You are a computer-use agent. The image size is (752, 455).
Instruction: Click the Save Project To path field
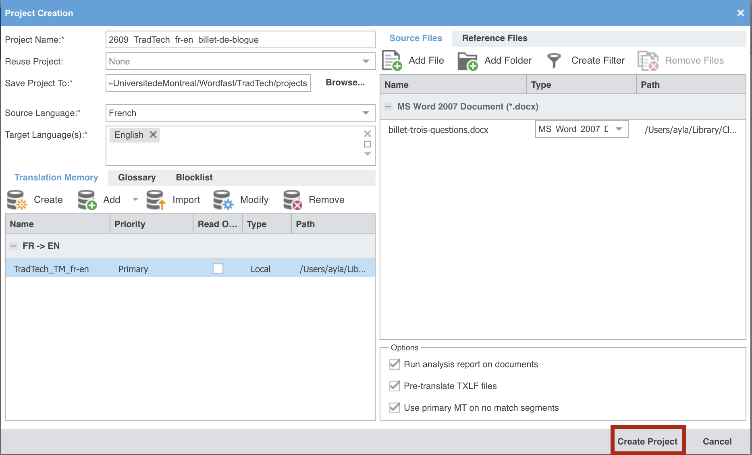click(x=208, y=83)
